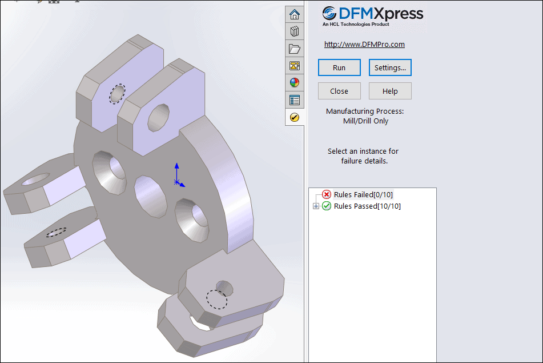Open the SOLIDWORKS Resources home tab
Viewport: 543px width, 363px height.
click(295, 14)
